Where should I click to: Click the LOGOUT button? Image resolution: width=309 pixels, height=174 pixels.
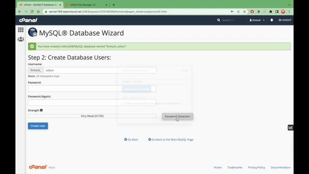click(x=285, y=20)
